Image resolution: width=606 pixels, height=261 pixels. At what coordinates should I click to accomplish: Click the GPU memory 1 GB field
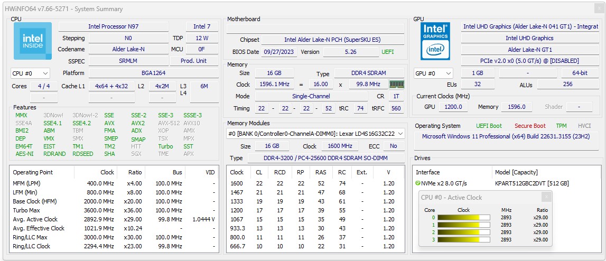[477, 73]
